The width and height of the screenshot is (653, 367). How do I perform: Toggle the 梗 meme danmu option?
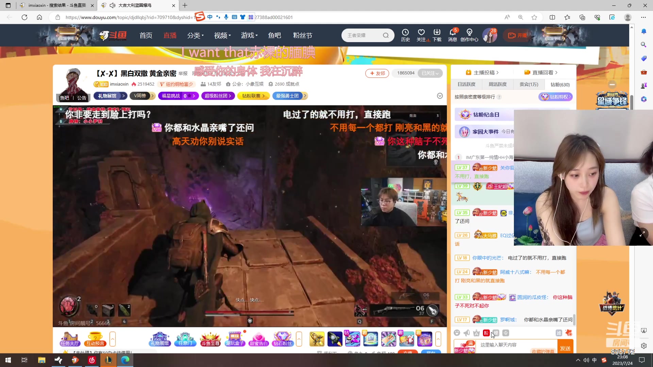click(x=496, y=333)
